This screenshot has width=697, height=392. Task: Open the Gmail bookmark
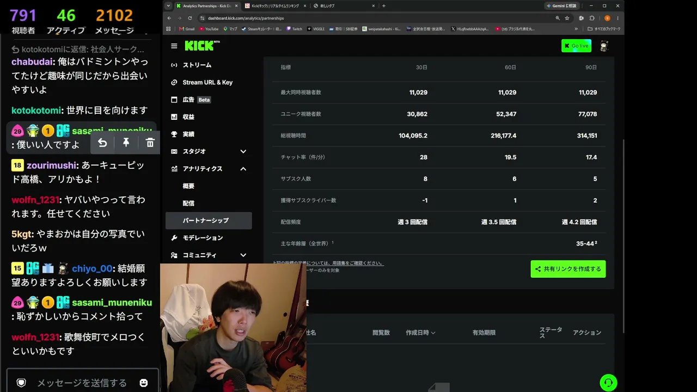coord(187,29)
